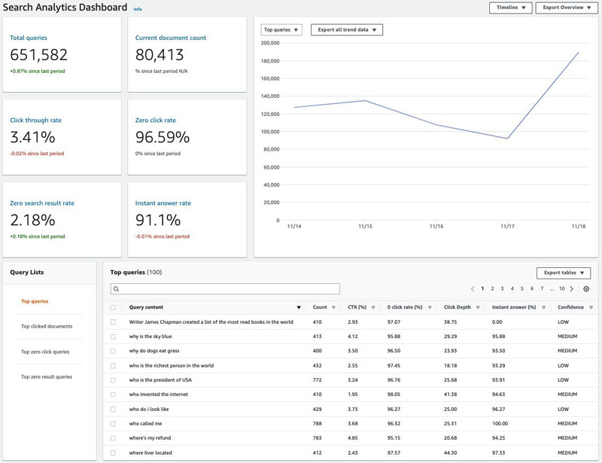The height and width of the screenshot is (463, 602).
Task: Sort by Count column filter icon
Action: click(x=333, y=308)
